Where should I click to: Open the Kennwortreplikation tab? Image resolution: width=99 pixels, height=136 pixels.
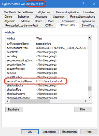point(67,12)
